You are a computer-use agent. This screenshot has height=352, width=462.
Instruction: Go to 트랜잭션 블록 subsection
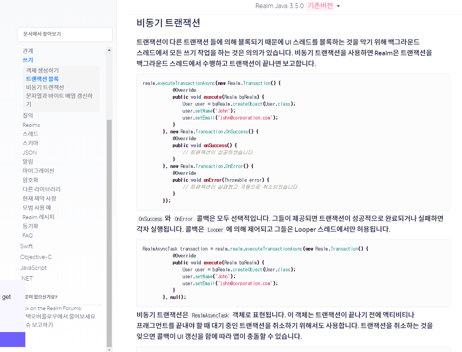coord(43,79)
